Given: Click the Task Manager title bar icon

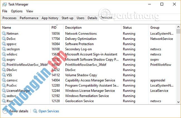Looking at the screenshot, I should (5, 4).
